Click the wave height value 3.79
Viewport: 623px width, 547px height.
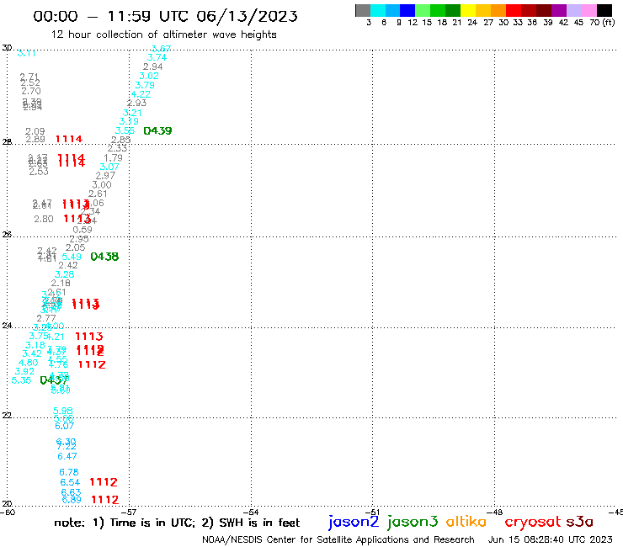145,85
